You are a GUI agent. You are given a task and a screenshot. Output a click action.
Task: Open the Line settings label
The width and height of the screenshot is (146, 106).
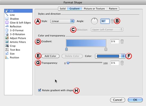(12, 15)
